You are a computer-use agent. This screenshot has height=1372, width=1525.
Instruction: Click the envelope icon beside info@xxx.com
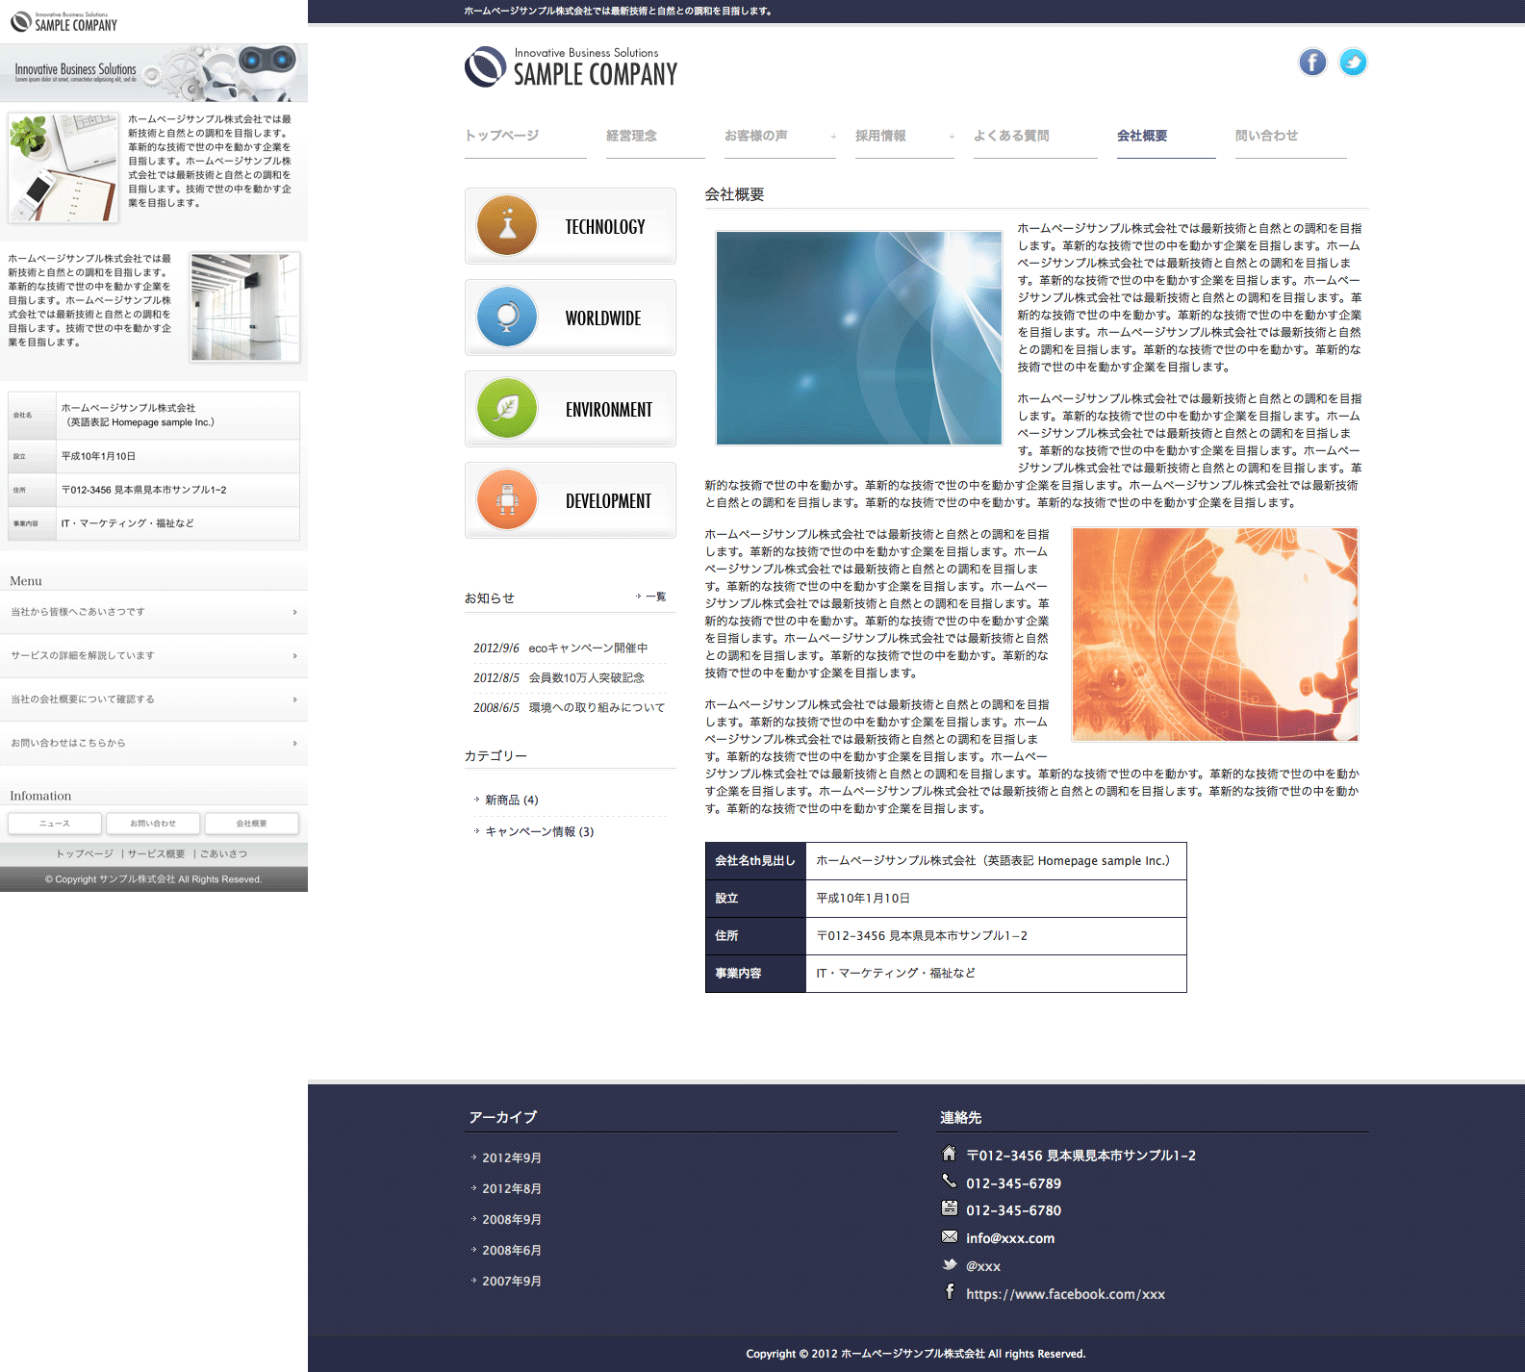[950, 1237]
